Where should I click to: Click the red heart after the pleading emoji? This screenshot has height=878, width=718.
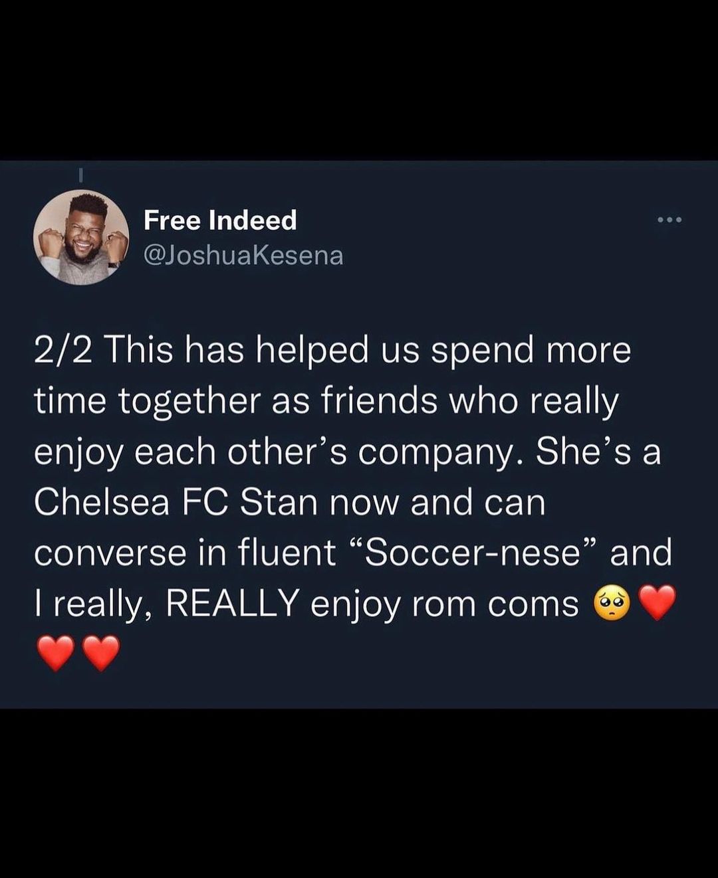click(657, 603)
